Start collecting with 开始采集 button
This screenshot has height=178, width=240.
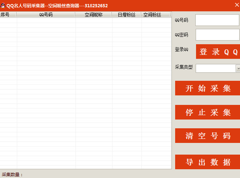pos(208,88)
